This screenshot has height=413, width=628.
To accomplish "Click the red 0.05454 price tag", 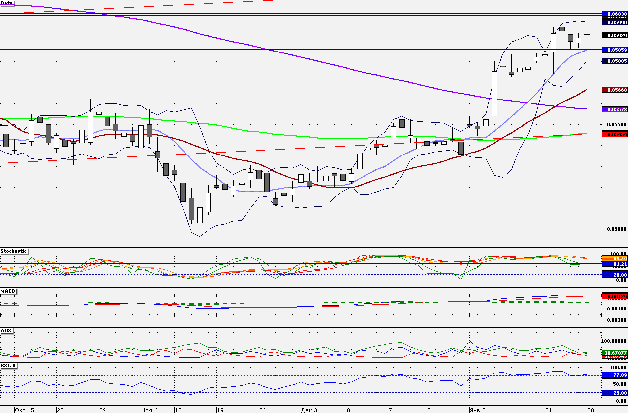I will coord(615,134).
